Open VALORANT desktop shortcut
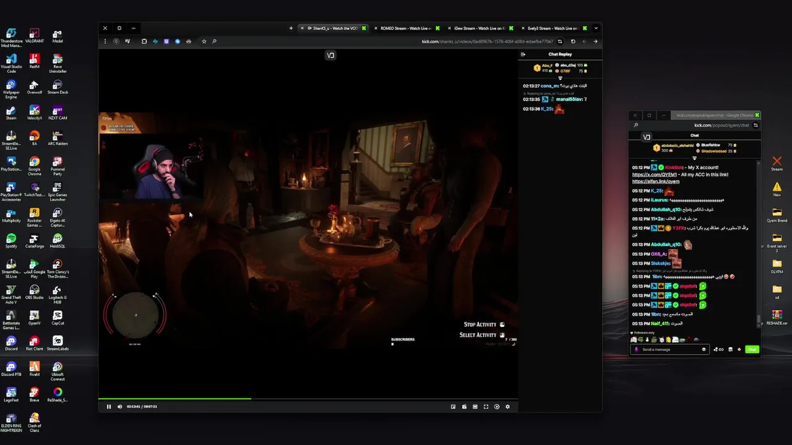The height and width of the screenshot is (445, 792). tap(35, 36)
